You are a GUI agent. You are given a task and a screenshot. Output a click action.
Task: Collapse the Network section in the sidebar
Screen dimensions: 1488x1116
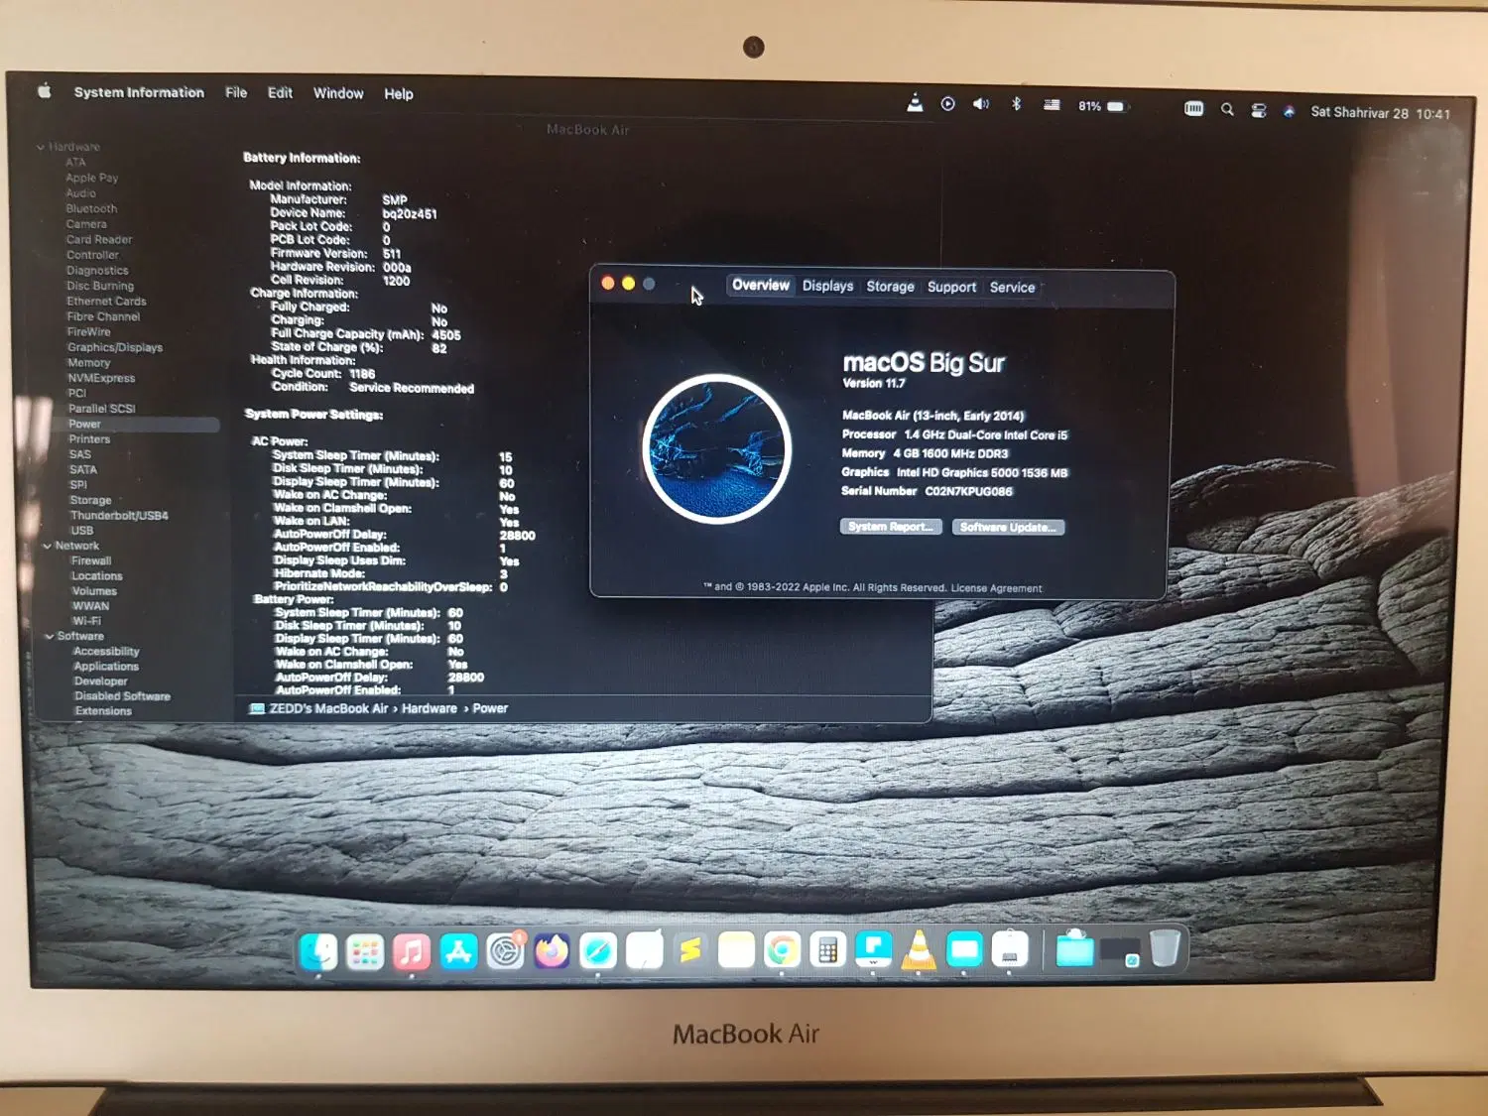click(x=47, y=546)
